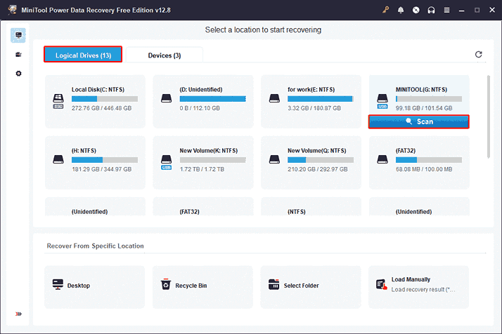Click the usage bar of H: NTFS

tap(105, 160)
